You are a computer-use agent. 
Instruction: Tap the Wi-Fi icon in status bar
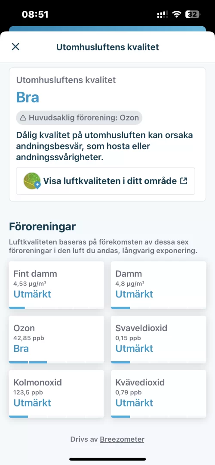pyautogui.click(x=177, y=14)
